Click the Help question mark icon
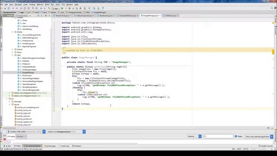Image resolution: width=277 pixels, height=156 pixels. click(x=103, y=8)
